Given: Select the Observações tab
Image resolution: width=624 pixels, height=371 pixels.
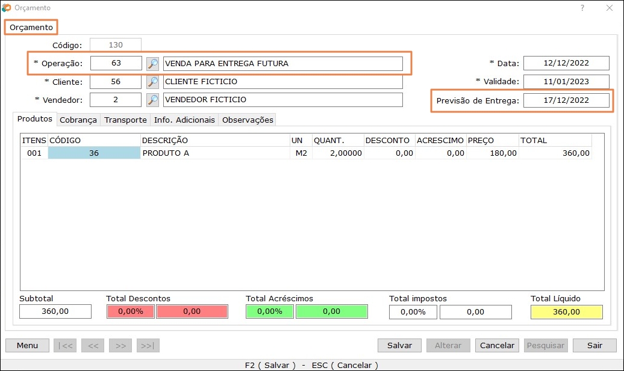Looking at the screenshot, I should (x=248, y=120).
